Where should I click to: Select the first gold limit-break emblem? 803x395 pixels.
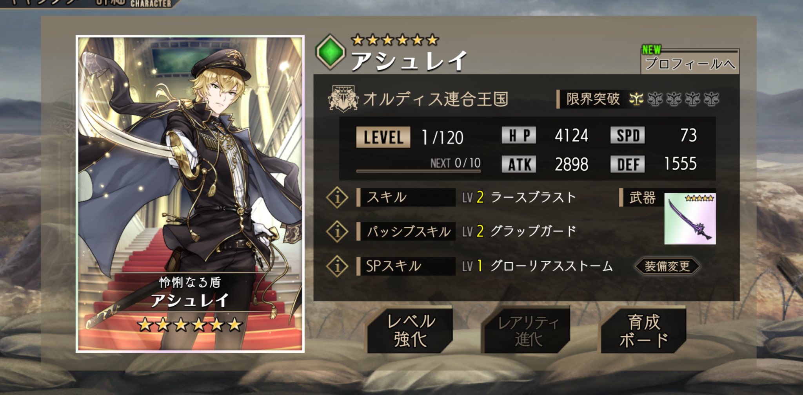[636, 99]
